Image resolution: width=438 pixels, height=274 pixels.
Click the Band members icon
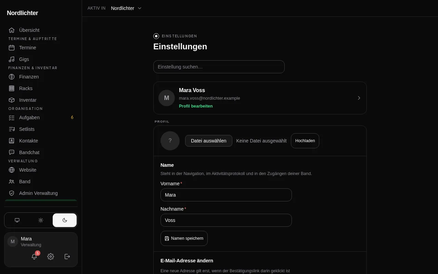pyautogui.click(x=12, y=182)
